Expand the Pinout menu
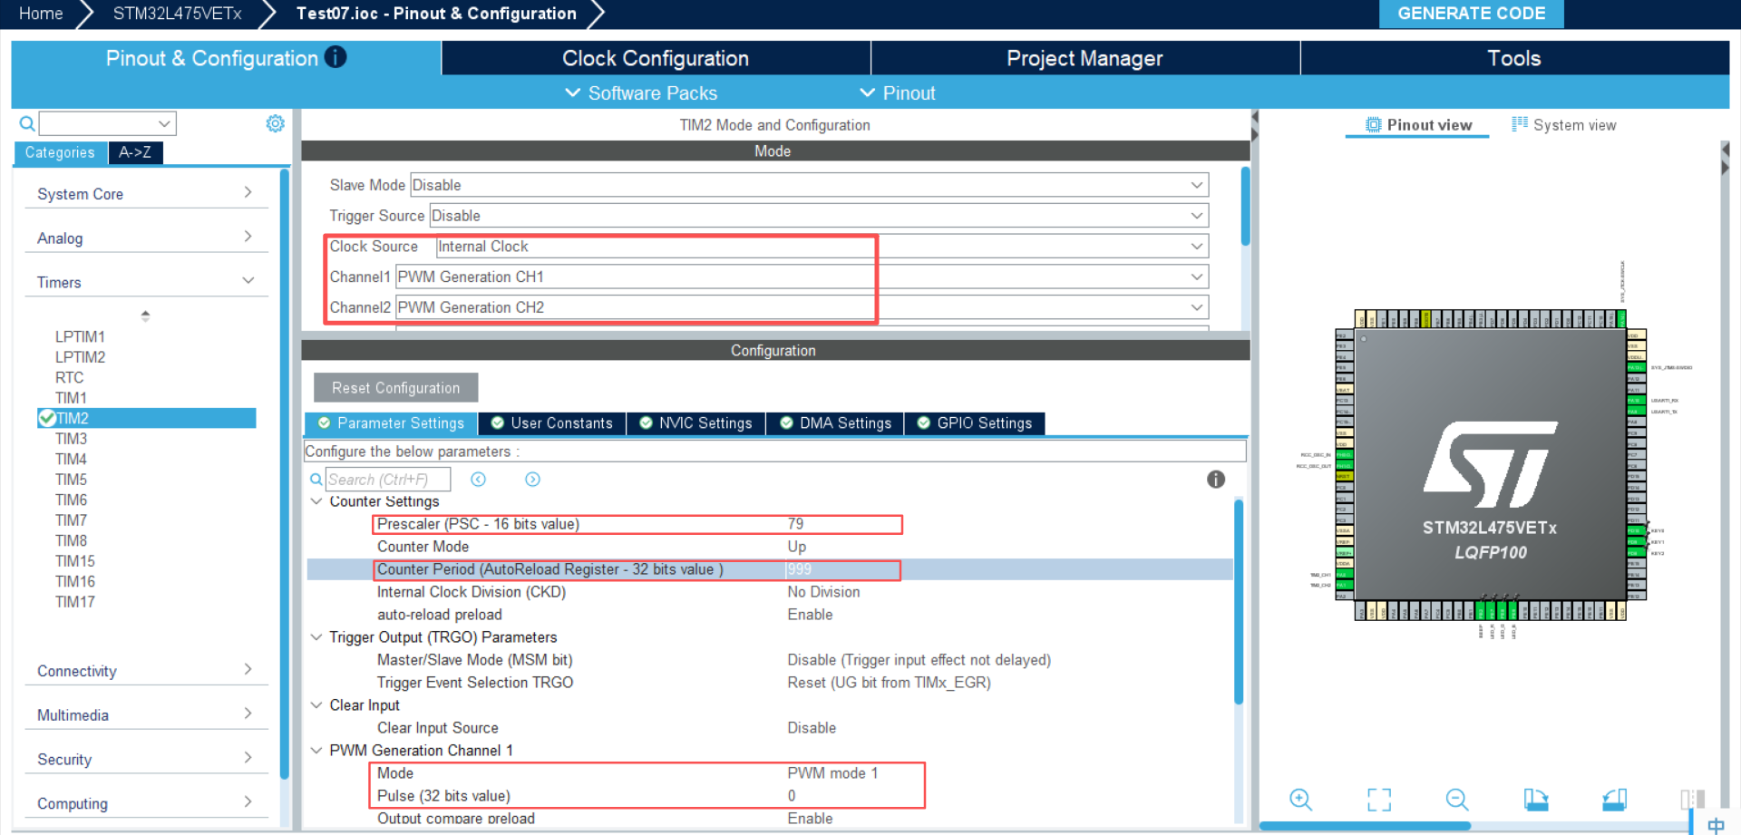 click(898, 93)
